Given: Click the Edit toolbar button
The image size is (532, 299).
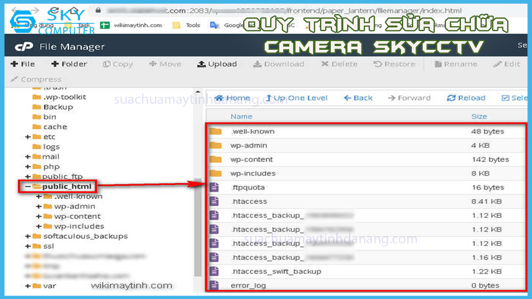Looking at the screenshot, I should pyautogui.click(x=507, y=64).
